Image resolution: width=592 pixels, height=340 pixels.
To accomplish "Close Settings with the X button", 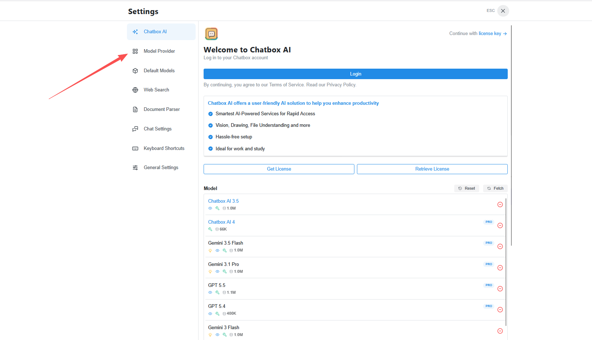I will 503,11.
